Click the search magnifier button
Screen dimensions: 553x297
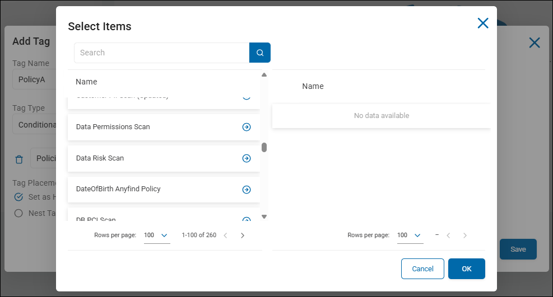click(x=260, y=53)
